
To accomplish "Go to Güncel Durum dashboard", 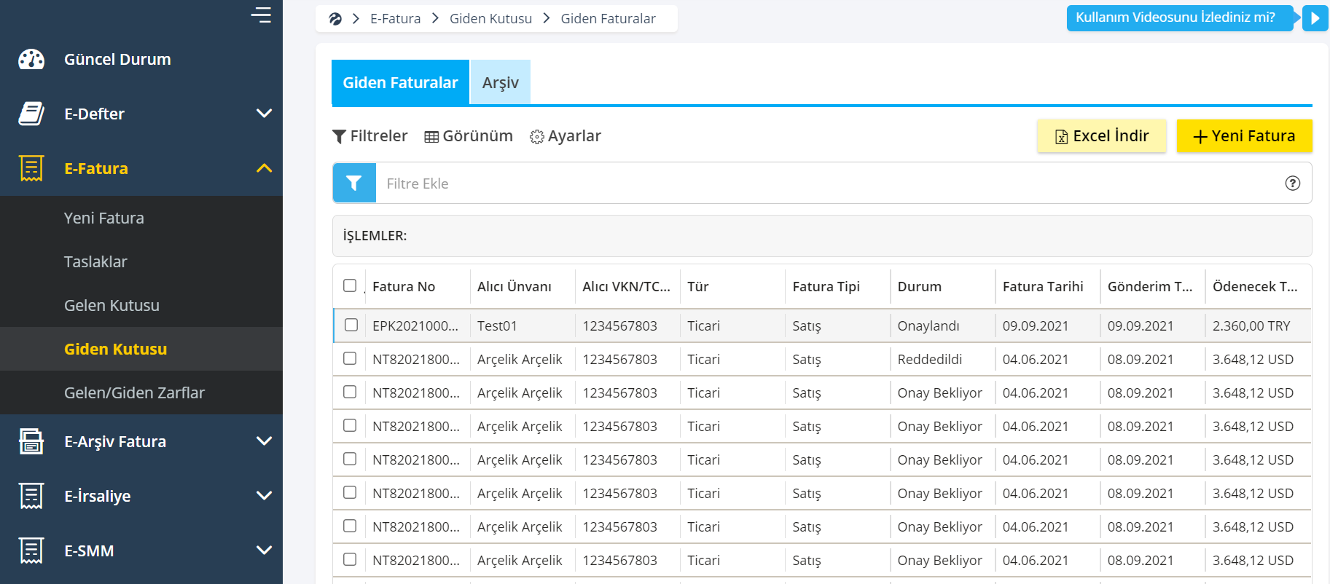I will coord(117,60).
